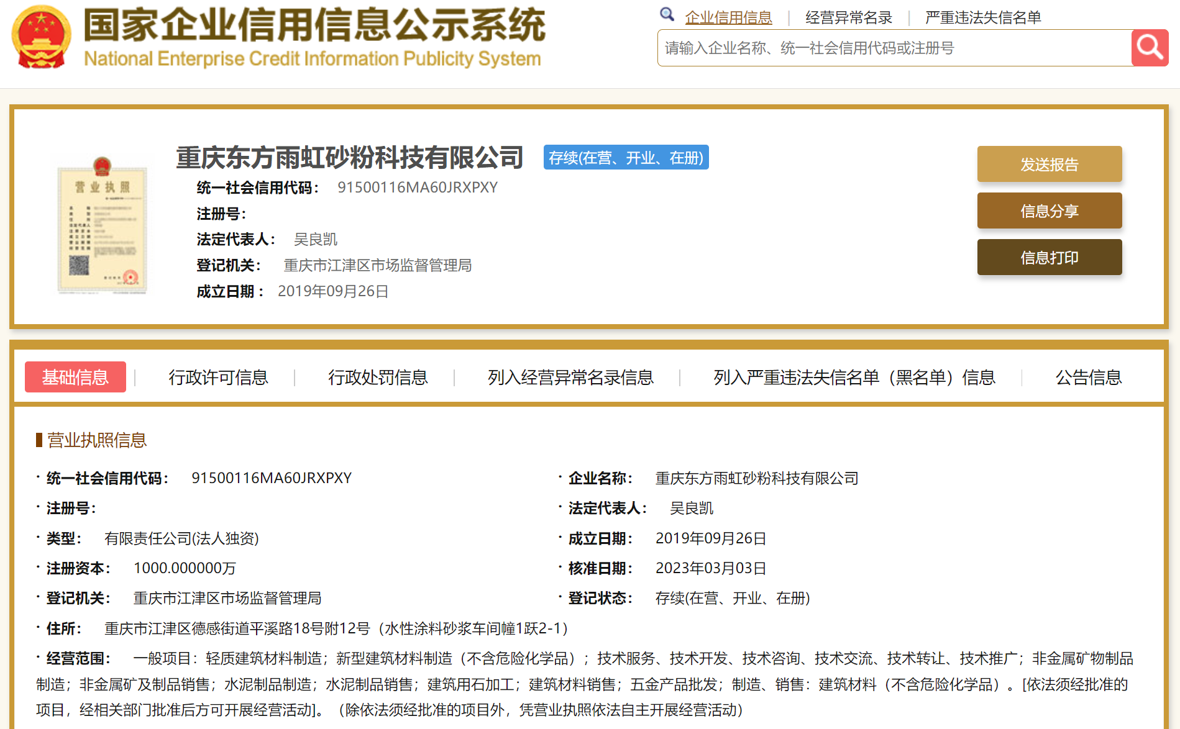This screenshot has width=1180, height=729.
Task: Click the address line starting 重庆市江津区德感街道
Action: click(x=336, y=628)
